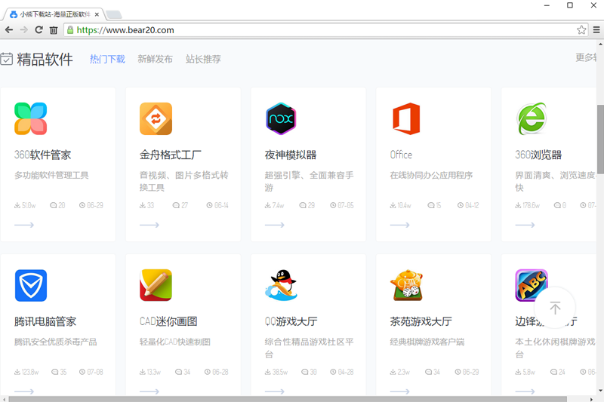
Task: Click the arrow under 360浏览器 card
Action: [x=525, y=225]
